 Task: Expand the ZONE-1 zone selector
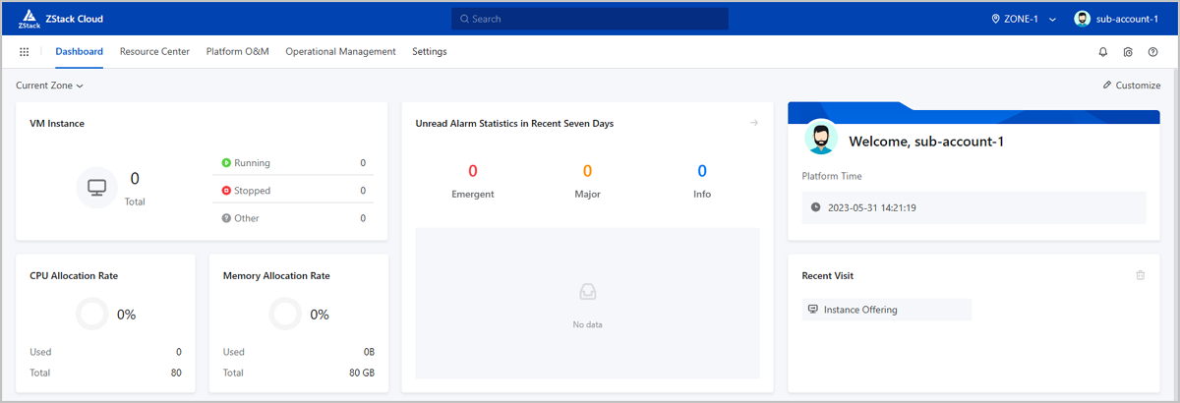tap(1023, 19)
